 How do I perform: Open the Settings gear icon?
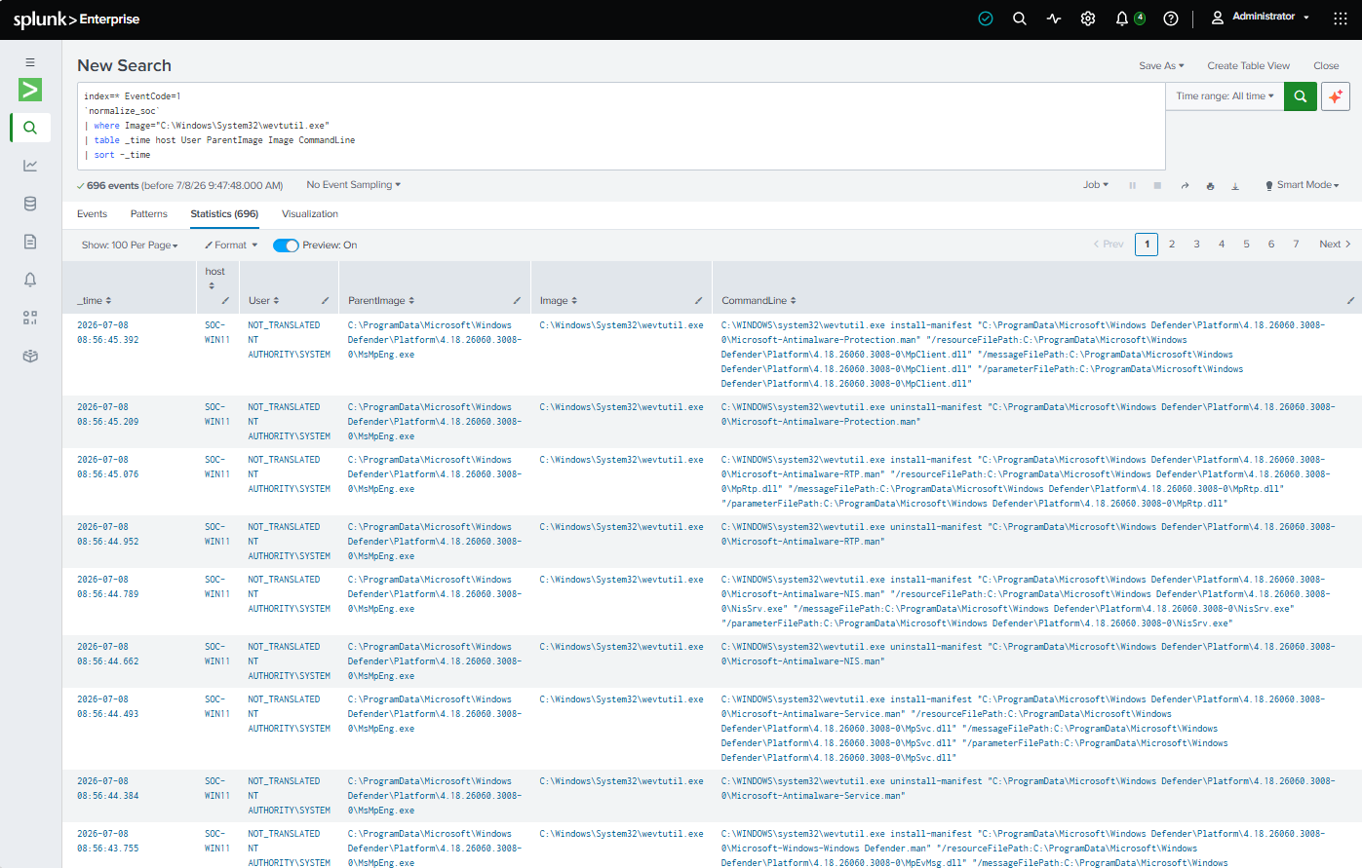pos(1088,19)
